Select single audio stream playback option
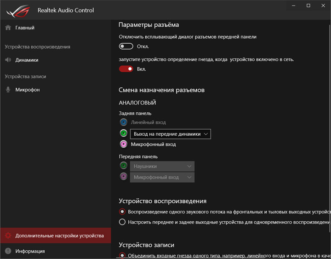This screenshot has width=331, height=259. [122, 212]
